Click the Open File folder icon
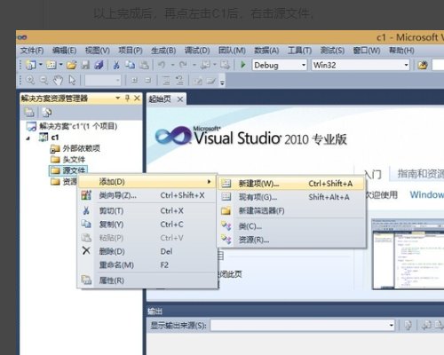Screen dimensions: 444x355 (71, 65)
